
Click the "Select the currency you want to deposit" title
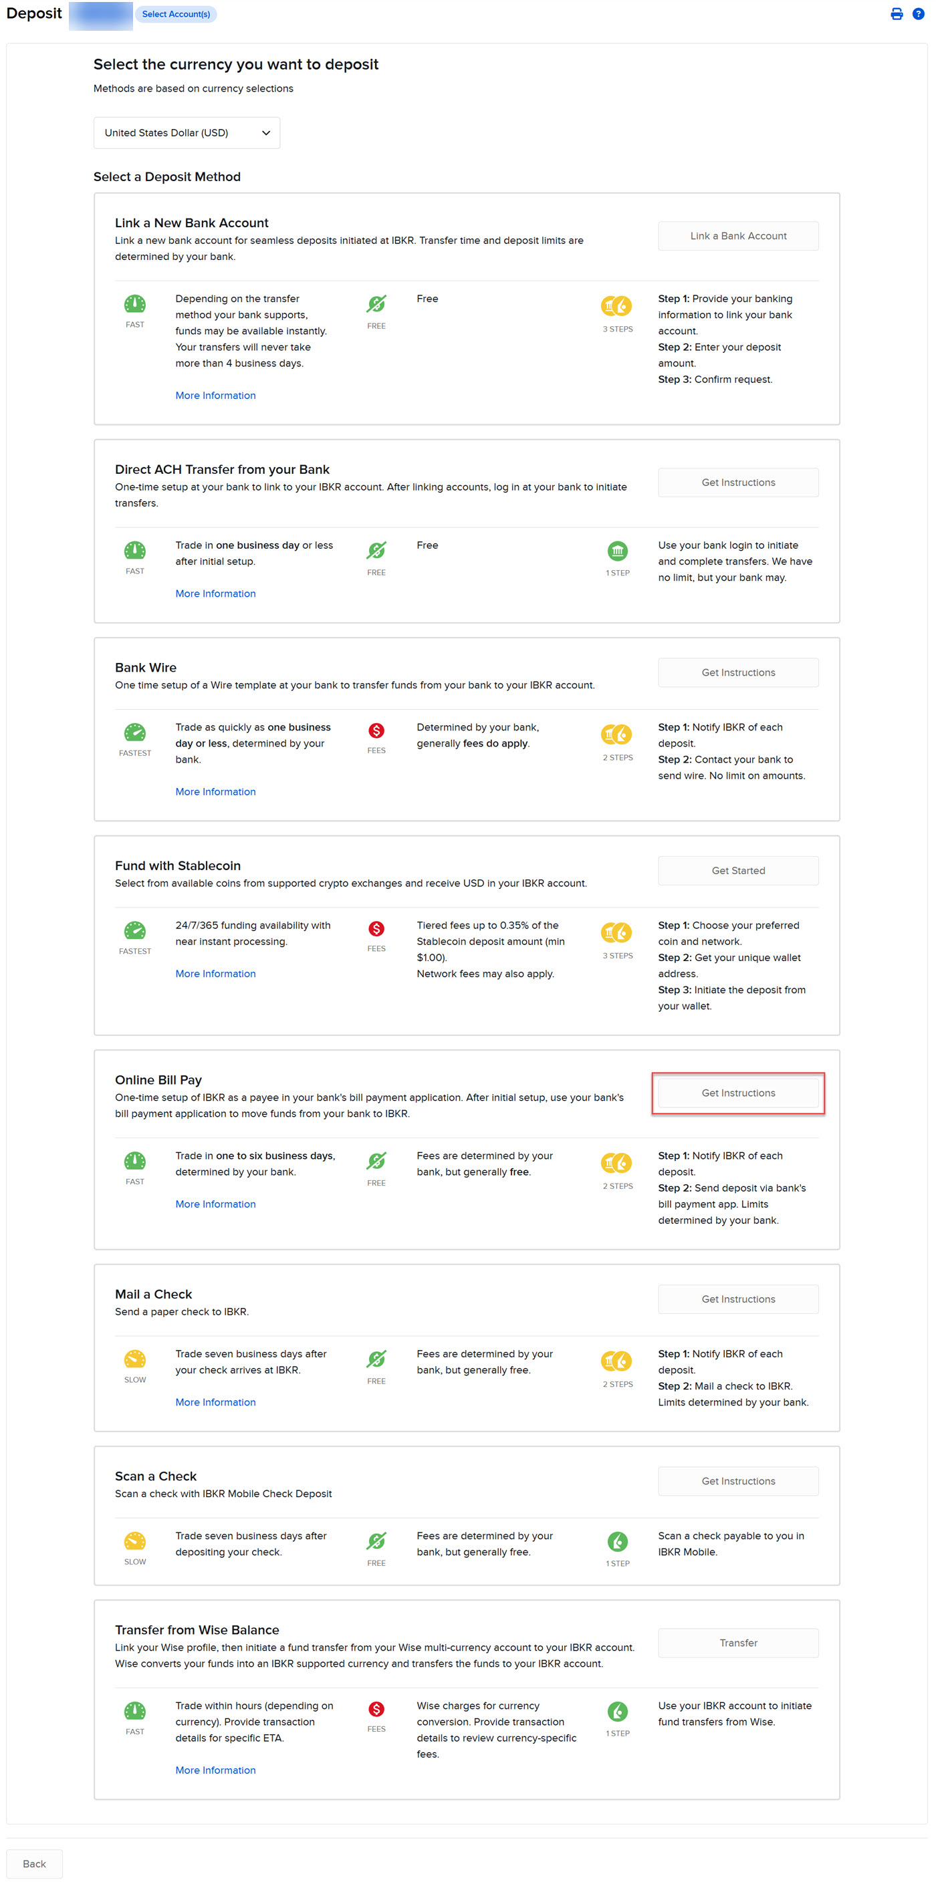235,64
